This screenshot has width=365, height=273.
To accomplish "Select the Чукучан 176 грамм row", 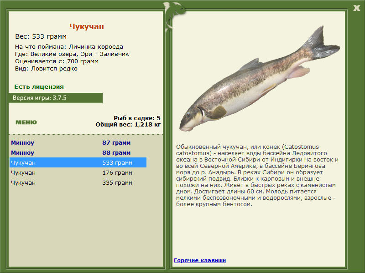I will [78, 172].
